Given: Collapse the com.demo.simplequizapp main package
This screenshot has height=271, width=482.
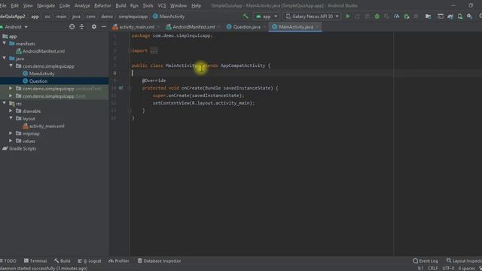Looking at the screenshot, I should point(11,66).
